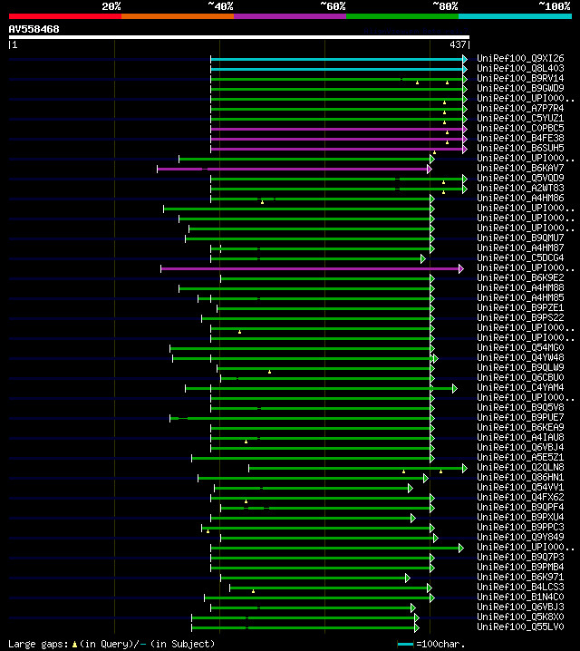
Task: Select the UniRef100_A4IAU8 entry
Action: [x=520, y=437]
